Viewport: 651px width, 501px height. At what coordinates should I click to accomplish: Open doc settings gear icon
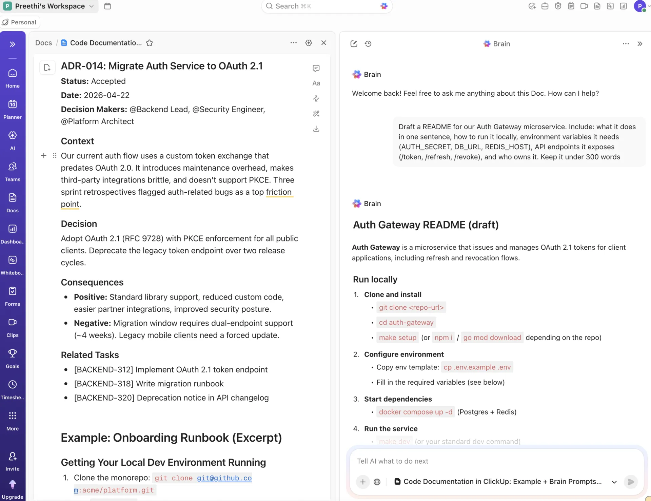[309, 43]
